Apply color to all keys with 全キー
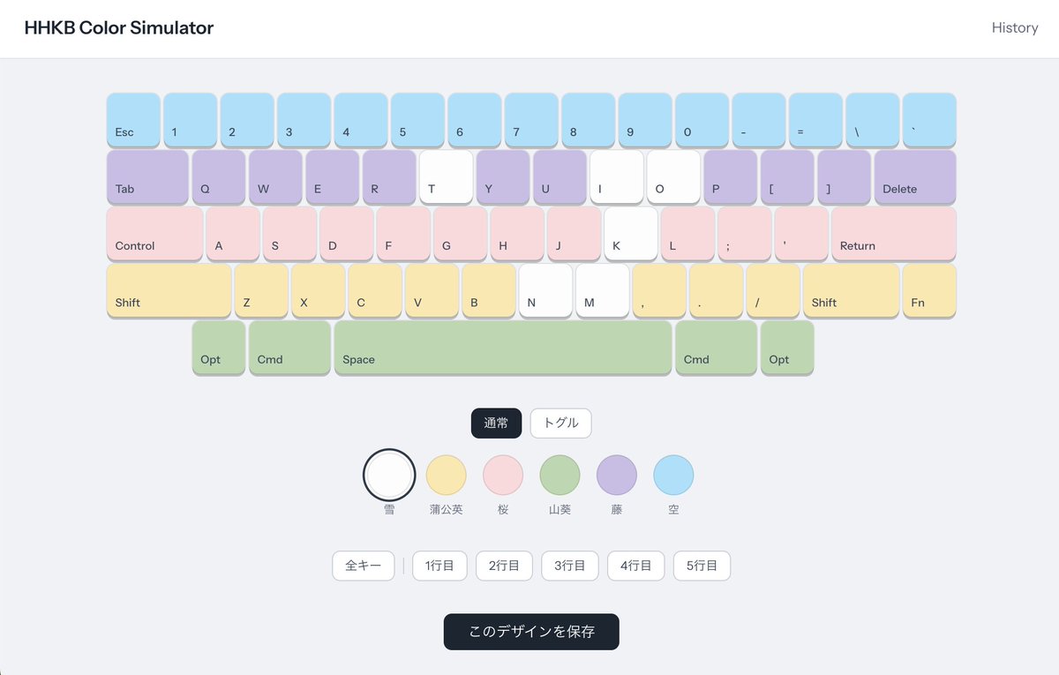The width and height of the screenshot is (1059, 675). (364, 566)
